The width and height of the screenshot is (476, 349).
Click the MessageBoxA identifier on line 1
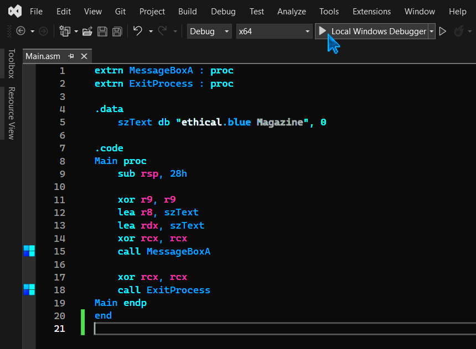[x=161, y=71]
